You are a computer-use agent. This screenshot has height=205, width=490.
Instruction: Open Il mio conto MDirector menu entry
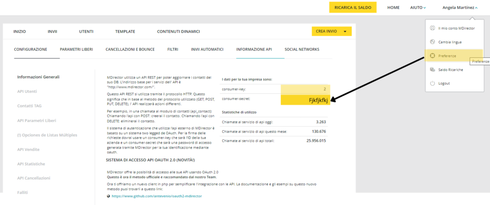(456, 28)
